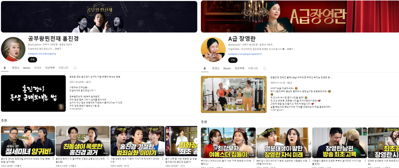399x168 pixels.
Task: Click 추천 heading on 홍진경 channel
Action: point(4,121)
